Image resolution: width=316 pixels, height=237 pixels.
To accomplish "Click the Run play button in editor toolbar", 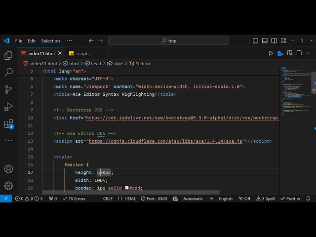I will (x=271, y=53).
